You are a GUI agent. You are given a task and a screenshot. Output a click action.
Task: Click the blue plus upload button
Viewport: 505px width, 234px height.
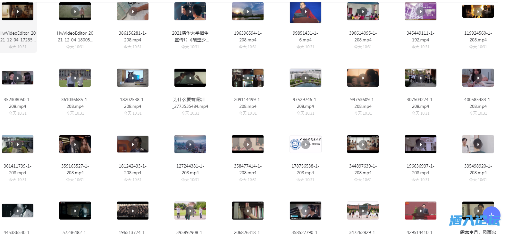[x=491, y=215]
